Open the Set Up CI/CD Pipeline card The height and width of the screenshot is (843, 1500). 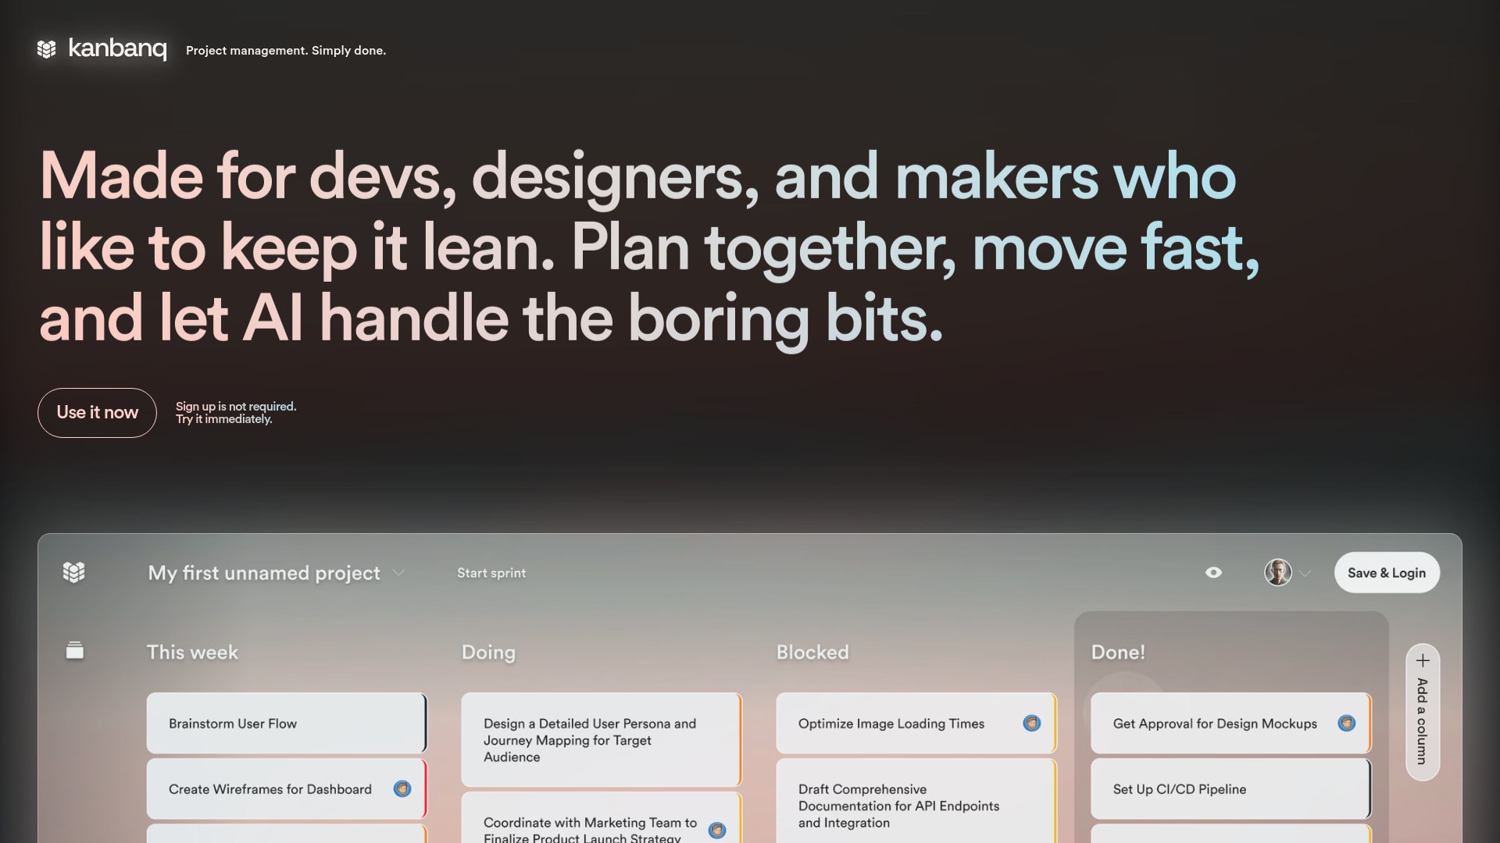click(1231, 788)
